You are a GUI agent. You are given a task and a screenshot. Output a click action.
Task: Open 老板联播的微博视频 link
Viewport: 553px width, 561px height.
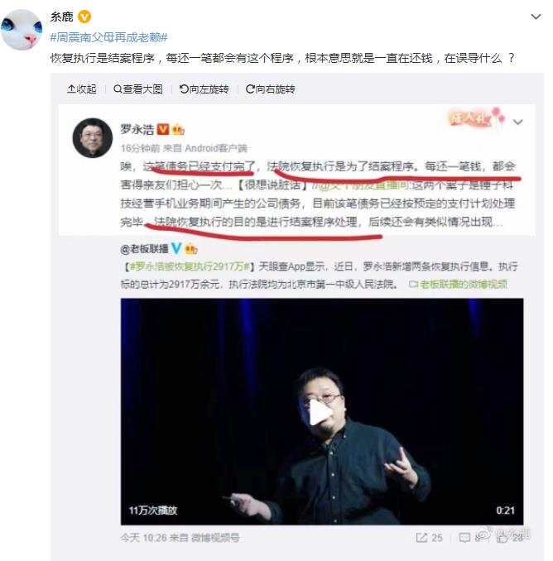(x=458, y=285)
